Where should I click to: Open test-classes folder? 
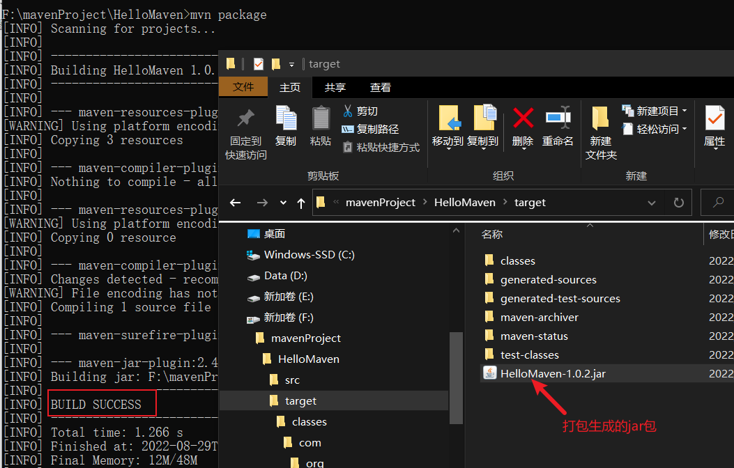[x=521, y=355]
